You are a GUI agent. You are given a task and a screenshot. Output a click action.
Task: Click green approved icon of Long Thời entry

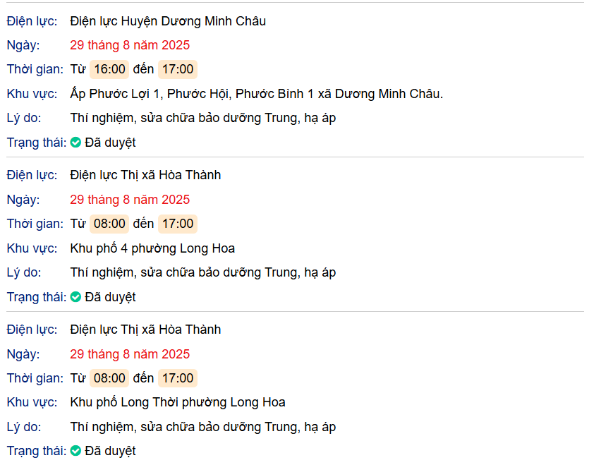(75, 451)
